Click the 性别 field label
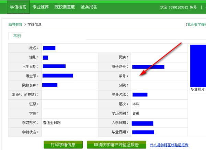This screenshot has width=206, height=150. 34,57
